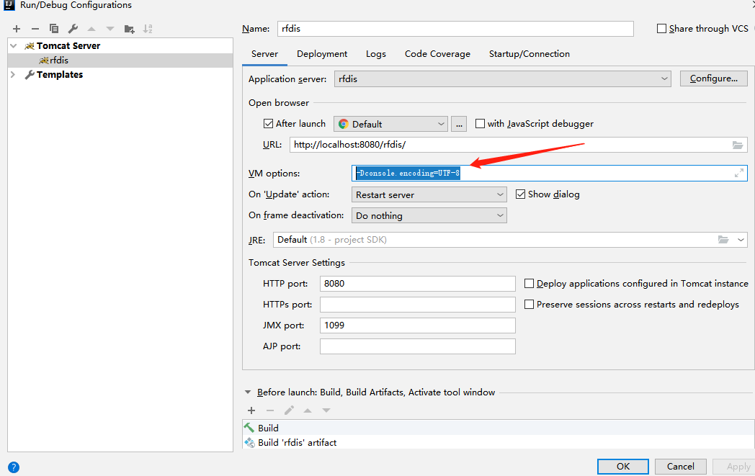Click the Name input field

[455, 28]
